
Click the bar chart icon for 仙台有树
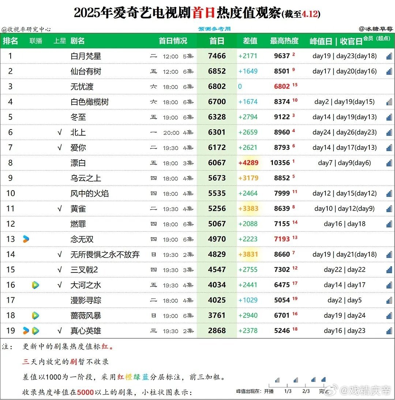[x=389, y=71]
